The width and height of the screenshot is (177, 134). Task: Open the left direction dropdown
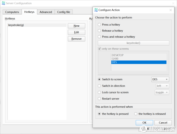(x=162, y=86)
